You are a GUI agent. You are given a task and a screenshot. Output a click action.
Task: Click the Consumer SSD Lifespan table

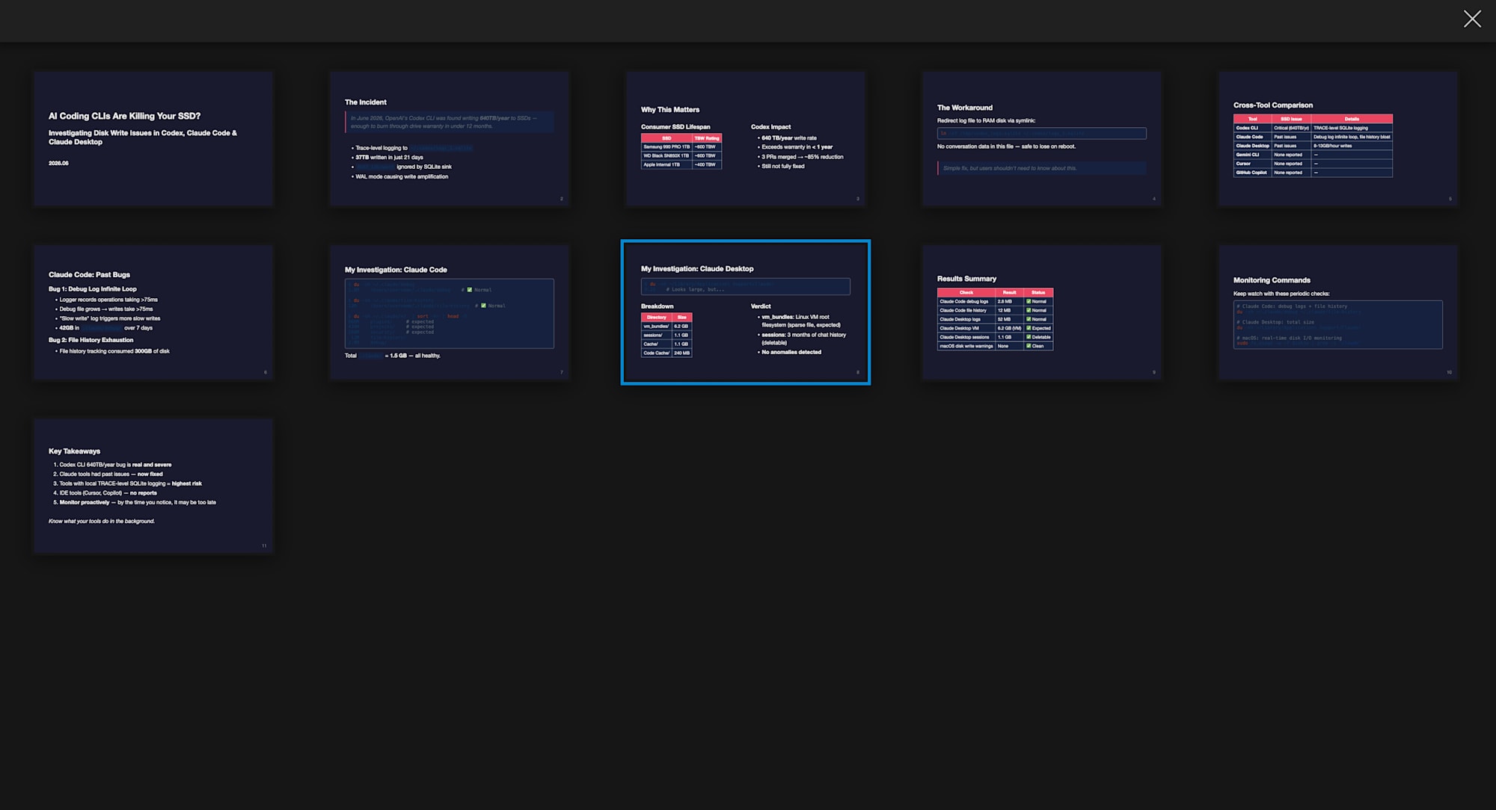point(681,152)
